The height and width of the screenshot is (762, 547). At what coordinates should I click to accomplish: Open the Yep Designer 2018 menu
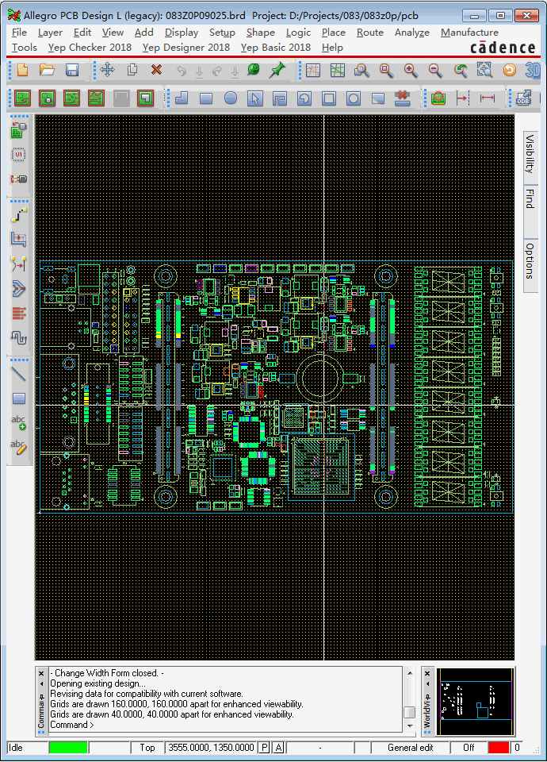[x=186, y=48]
